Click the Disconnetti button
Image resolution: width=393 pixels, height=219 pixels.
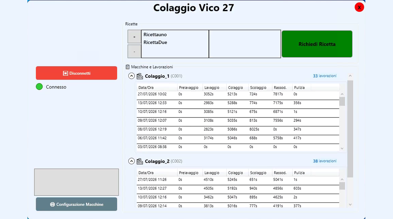77,73
